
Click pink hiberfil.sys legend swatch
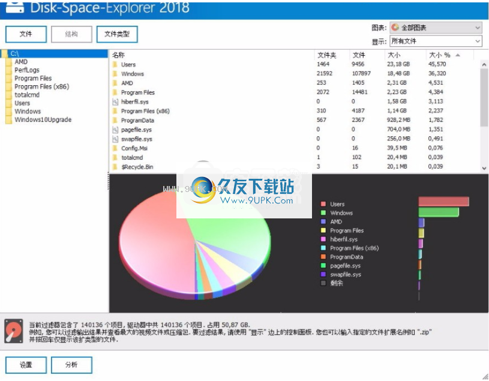tap(323, 239)
